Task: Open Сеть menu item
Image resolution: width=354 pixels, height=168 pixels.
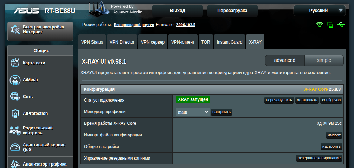Action: [40, 98]
